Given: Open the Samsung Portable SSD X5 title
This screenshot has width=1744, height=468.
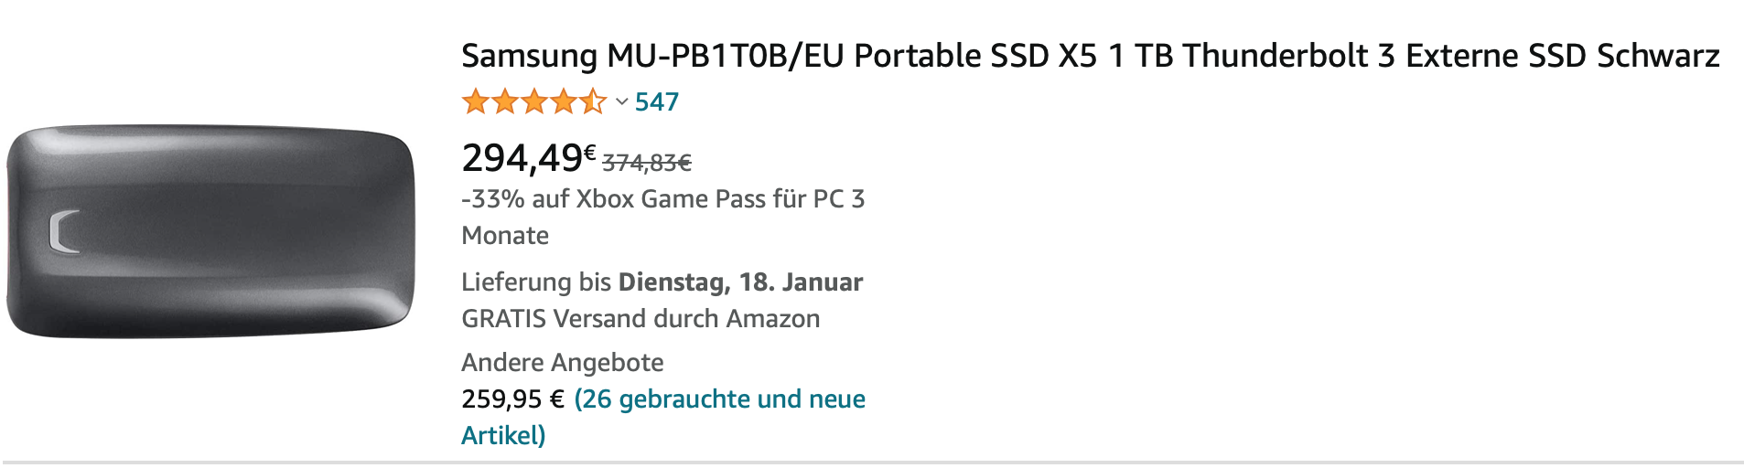Looking at the screenshot, I should [1090, 56].
